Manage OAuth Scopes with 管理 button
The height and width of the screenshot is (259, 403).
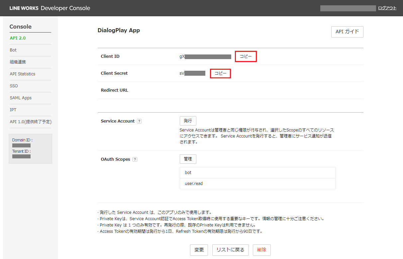[x=188, y=159]
